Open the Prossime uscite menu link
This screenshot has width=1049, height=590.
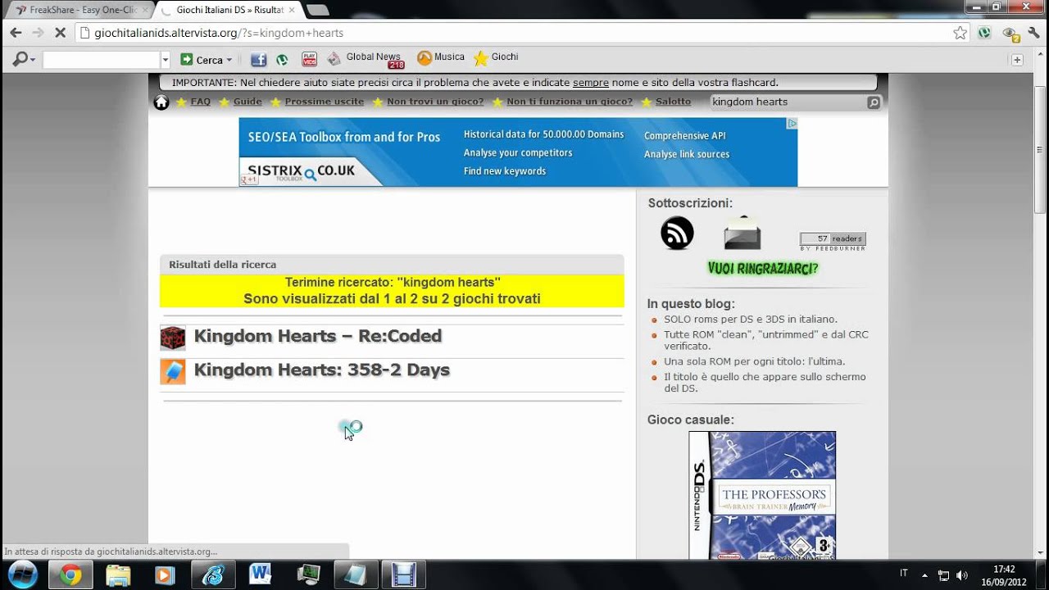point(325,102)
